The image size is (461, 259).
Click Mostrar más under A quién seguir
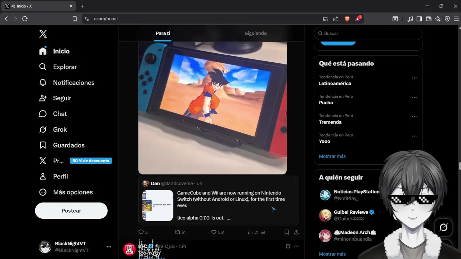(x=332, y=254)
